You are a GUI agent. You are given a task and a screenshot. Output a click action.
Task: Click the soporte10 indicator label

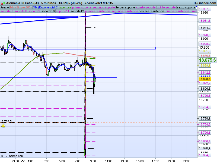[48, 11]
